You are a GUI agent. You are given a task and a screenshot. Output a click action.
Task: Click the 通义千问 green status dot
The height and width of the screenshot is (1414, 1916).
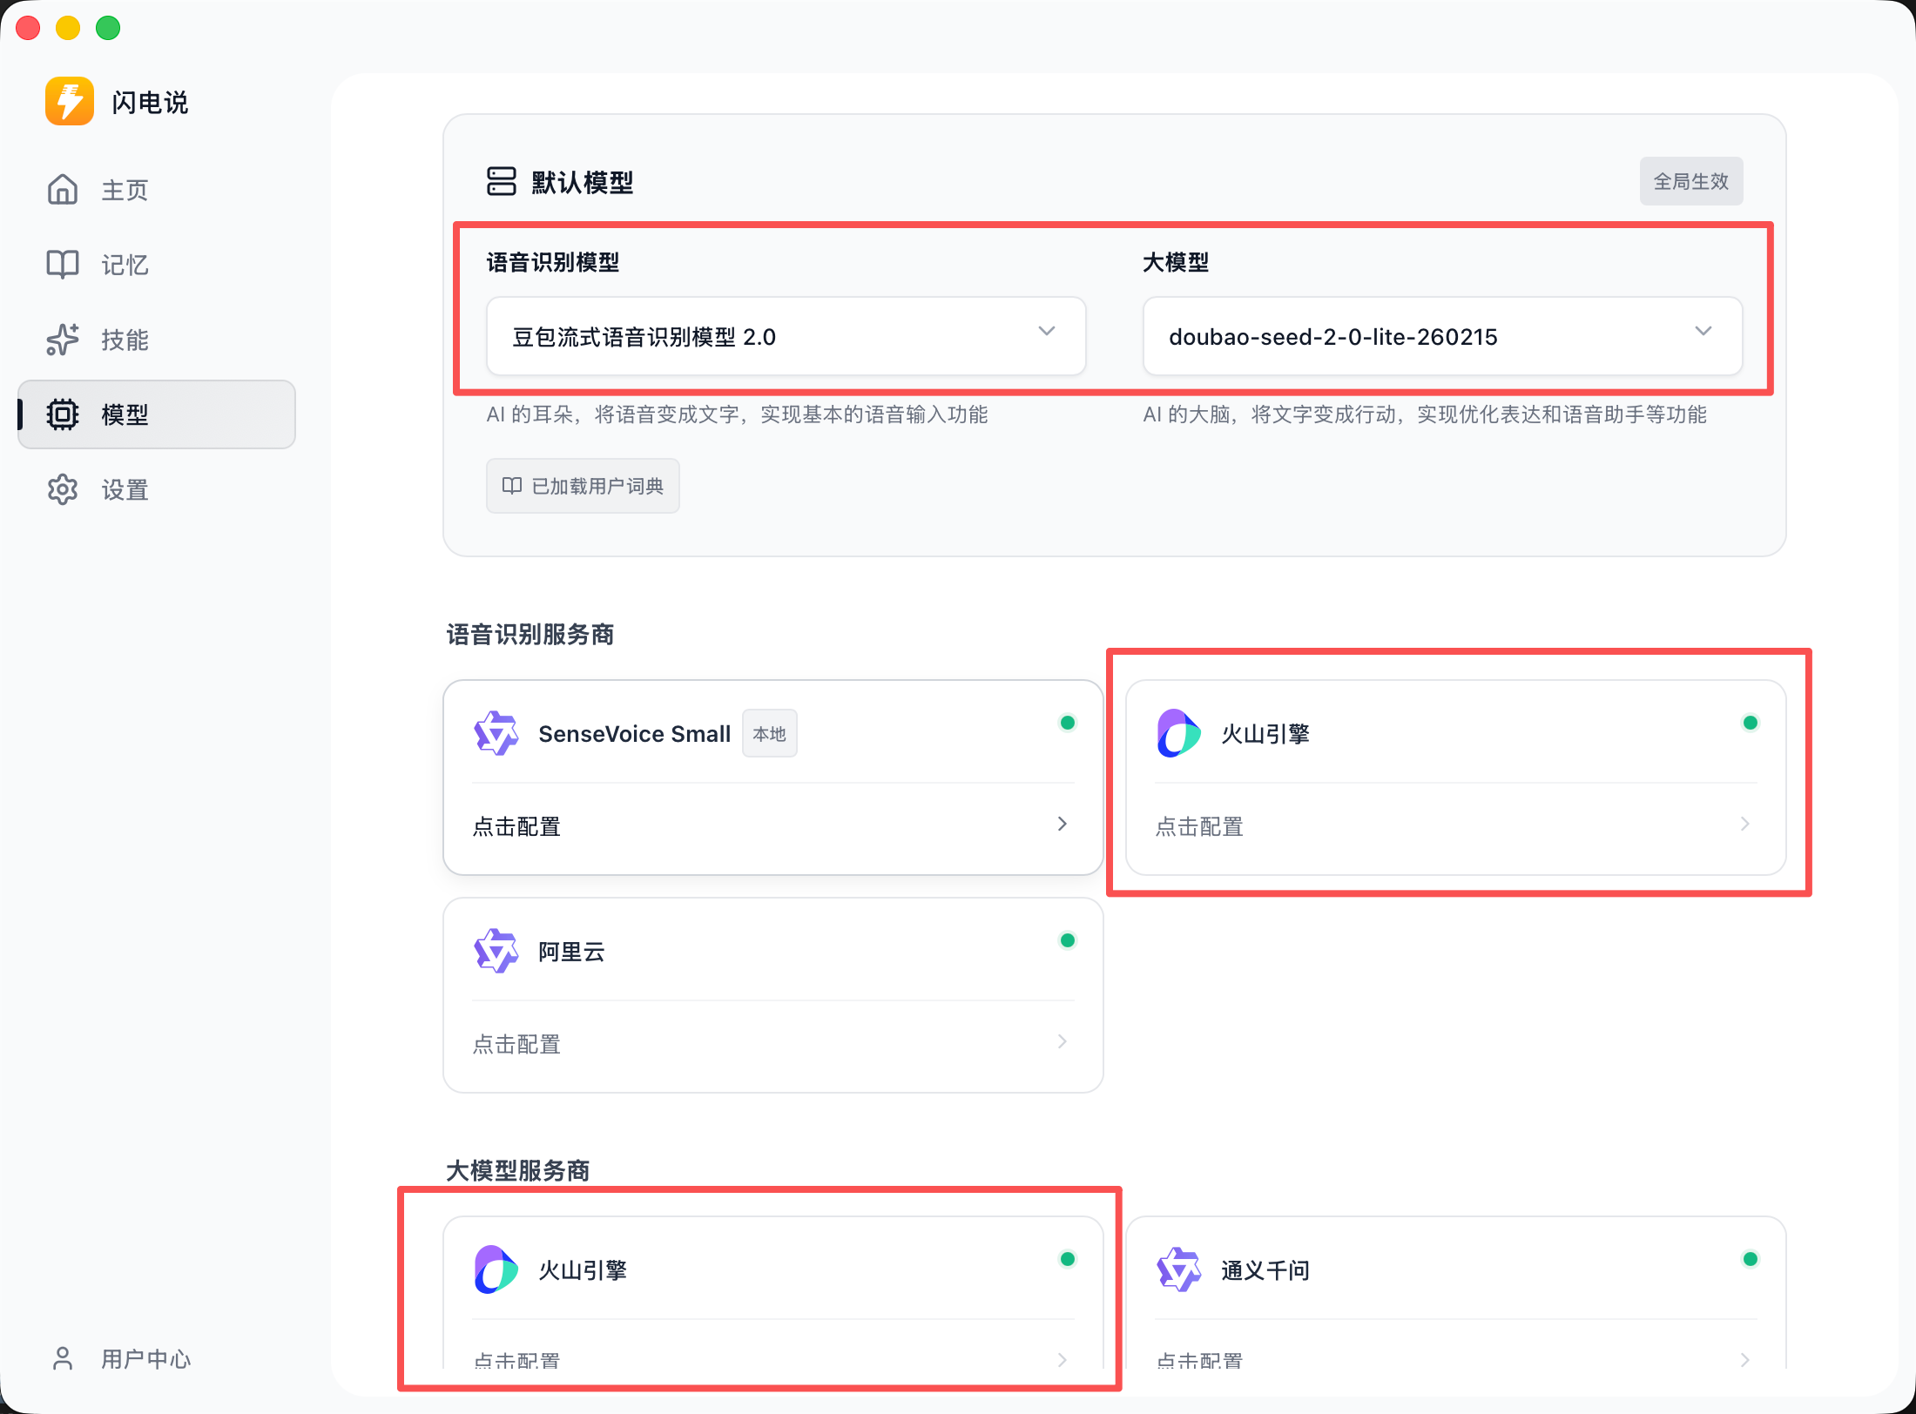pyautogui.click(x=1751, y=1259)
